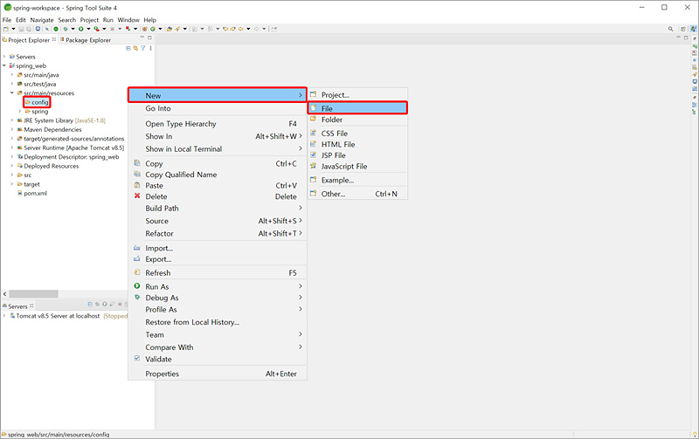Collapse the spring_web project node
This screenshot has width=699, height=439.
pyautogui.click(x=4, y=65)
